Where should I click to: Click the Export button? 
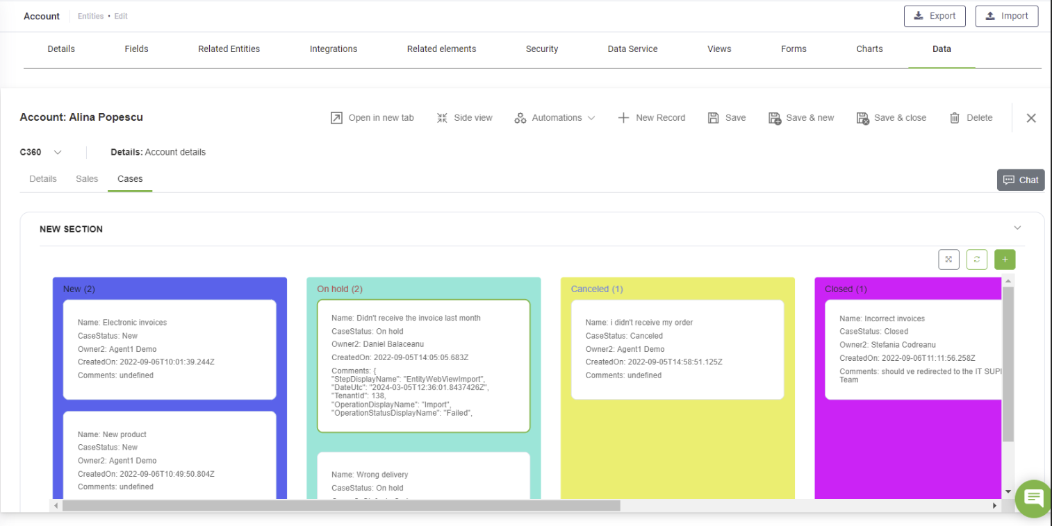tap(935, 16)
